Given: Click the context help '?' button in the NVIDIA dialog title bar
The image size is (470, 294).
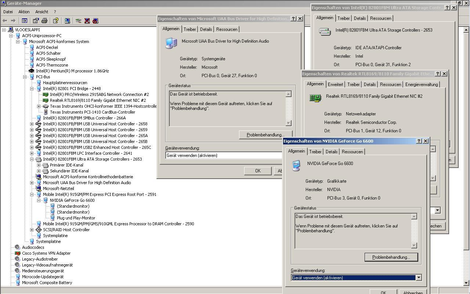Looking at the screenshot, I should click(x=419, y=141).
